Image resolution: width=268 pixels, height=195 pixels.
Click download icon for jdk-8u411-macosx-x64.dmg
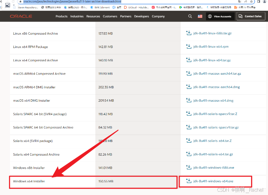[x=189, y=100]
